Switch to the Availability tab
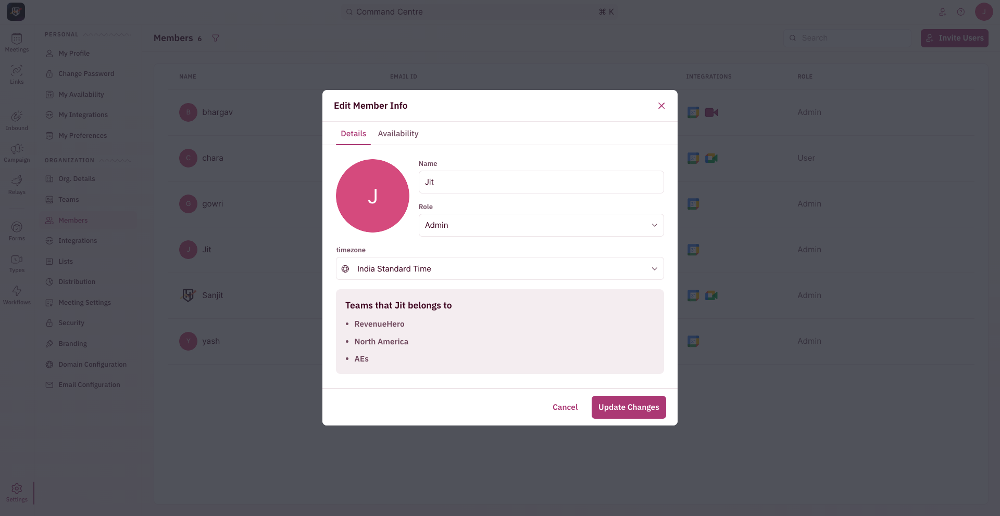Screen dimensions: 1000x516 (398, 134)
